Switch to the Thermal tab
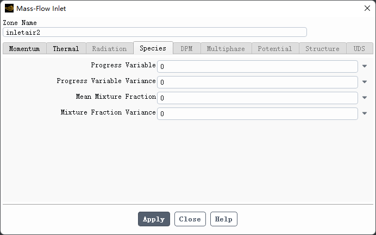Image resolution: width=376 pixels, height=235 pixels. tap(66, 48)
